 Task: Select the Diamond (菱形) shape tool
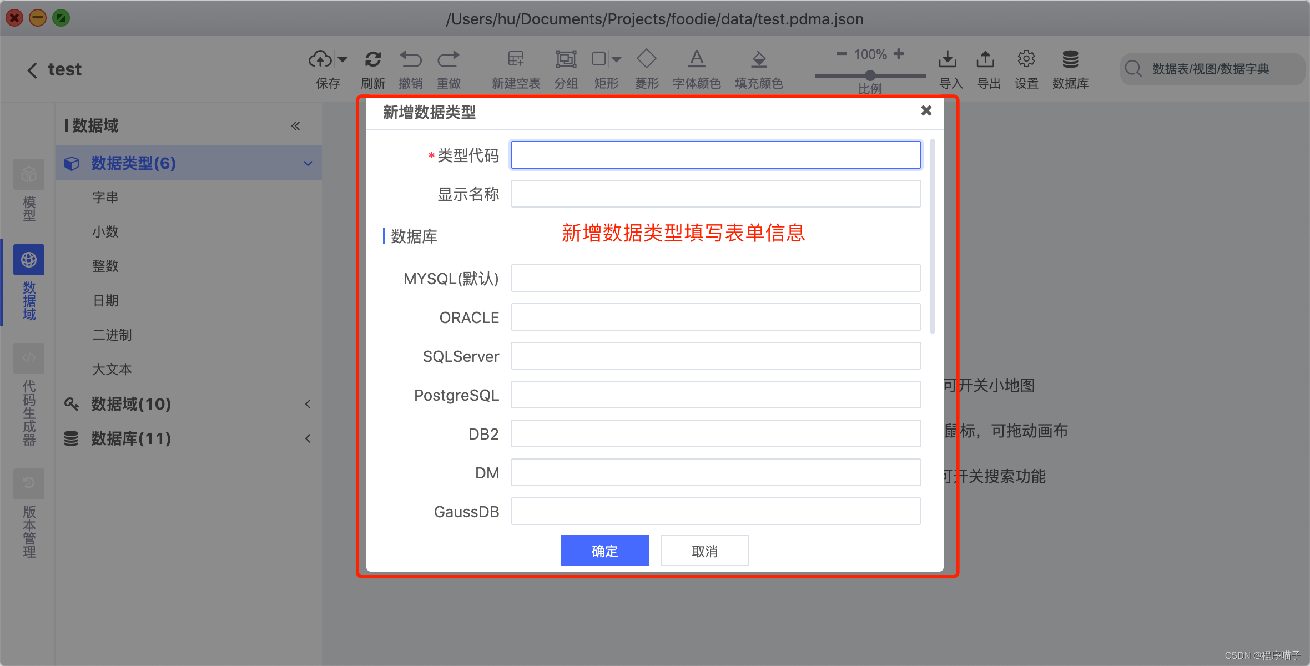(647, 58)
